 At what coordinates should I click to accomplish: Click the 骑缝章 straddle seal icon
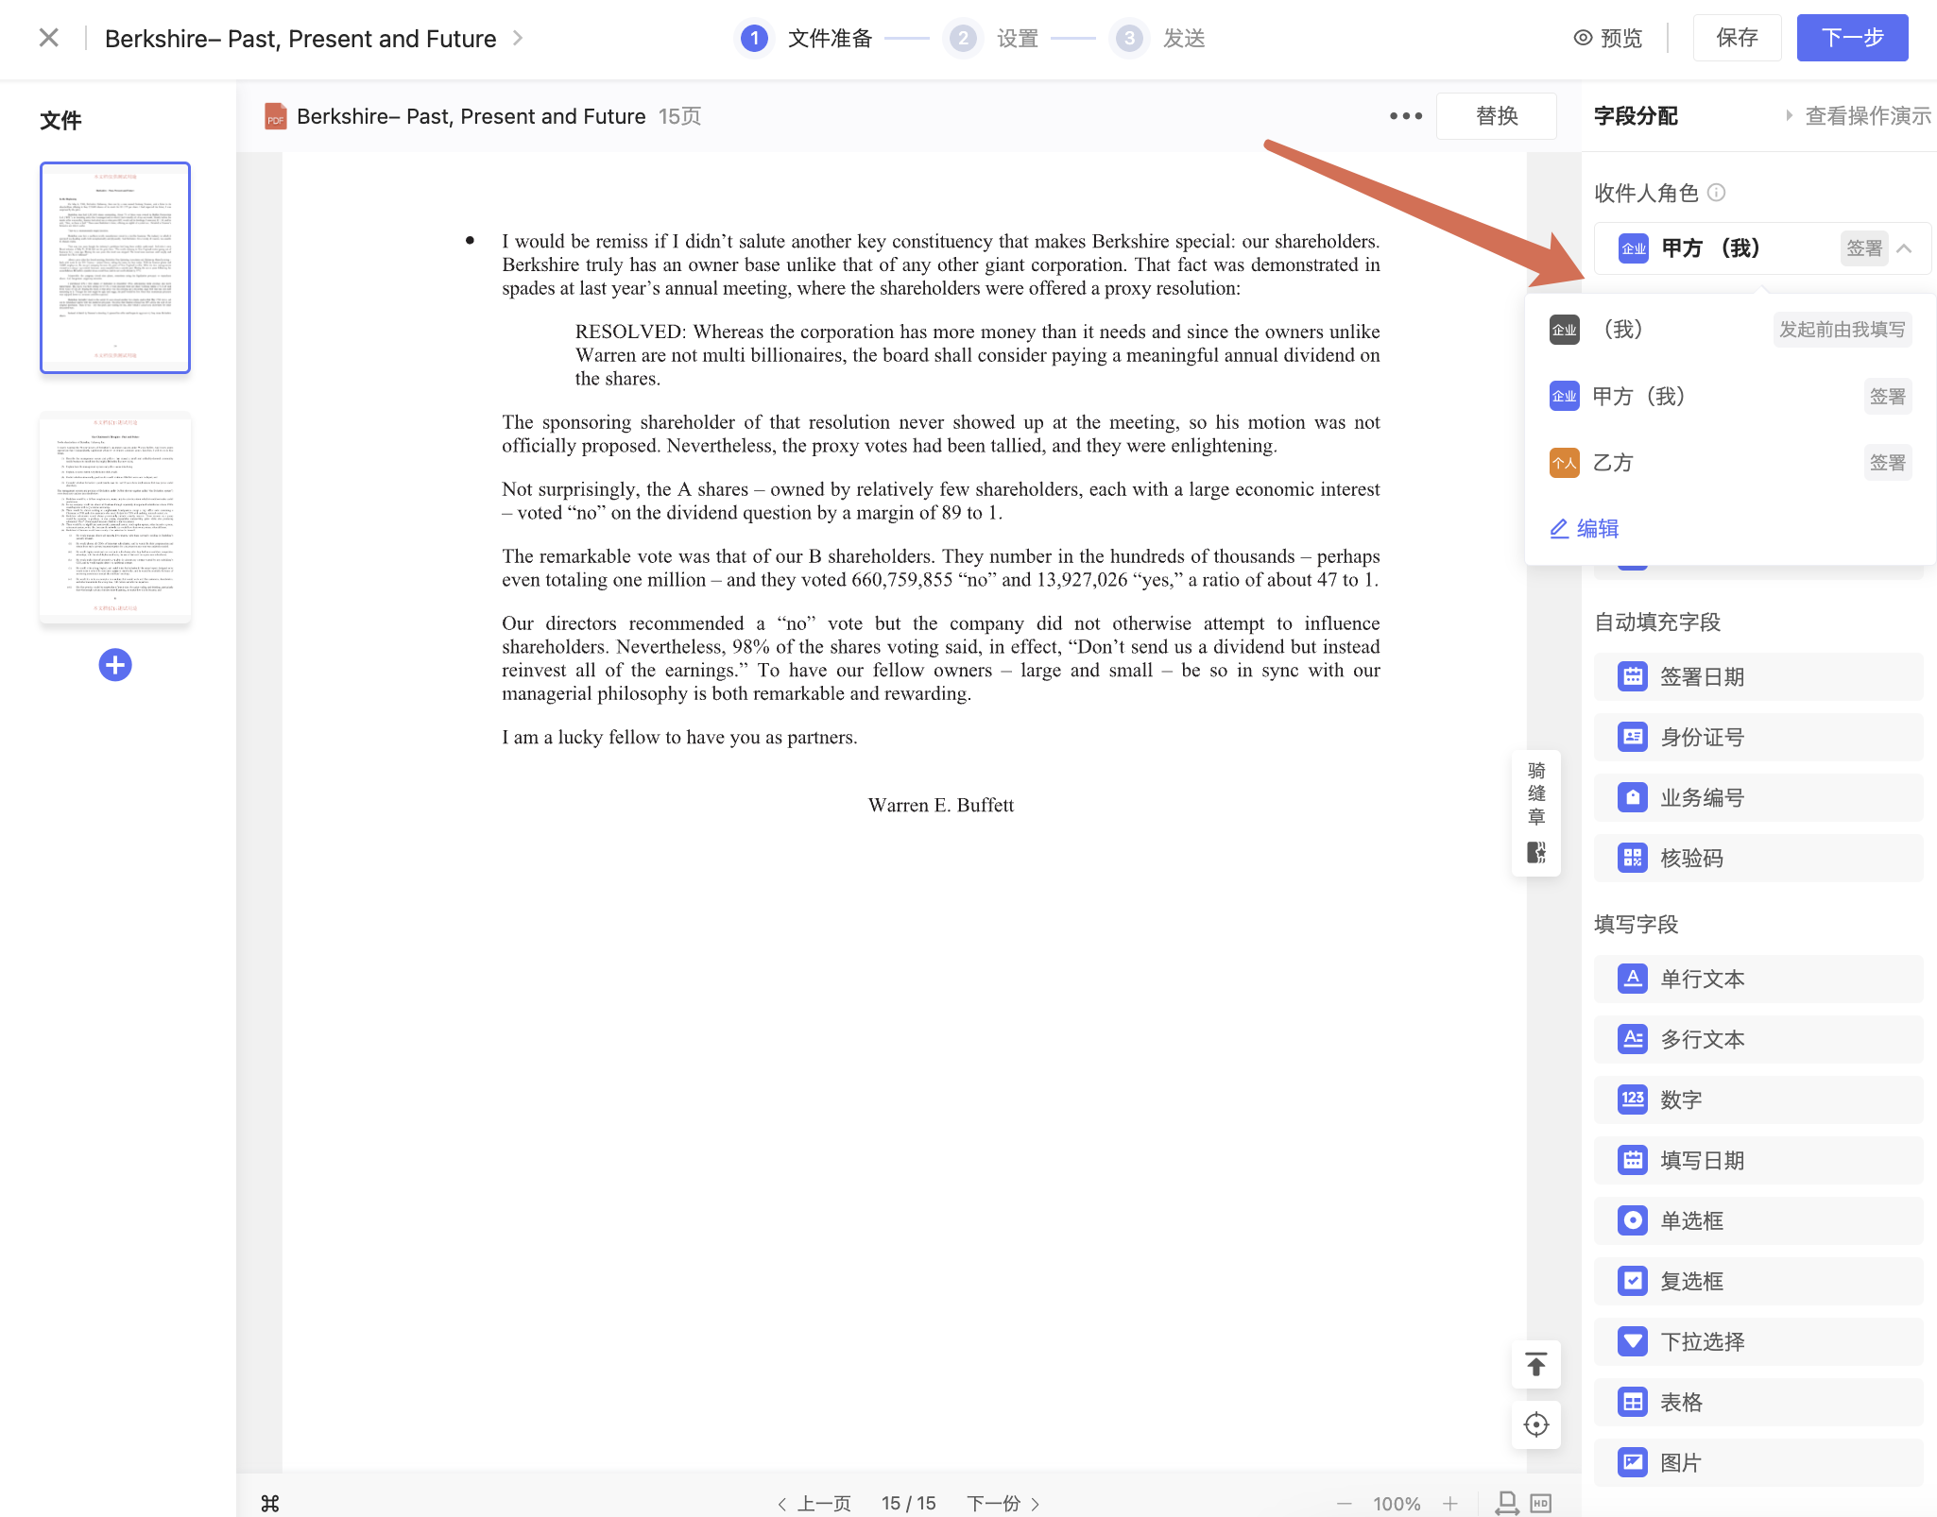[x=1536, y=852]
